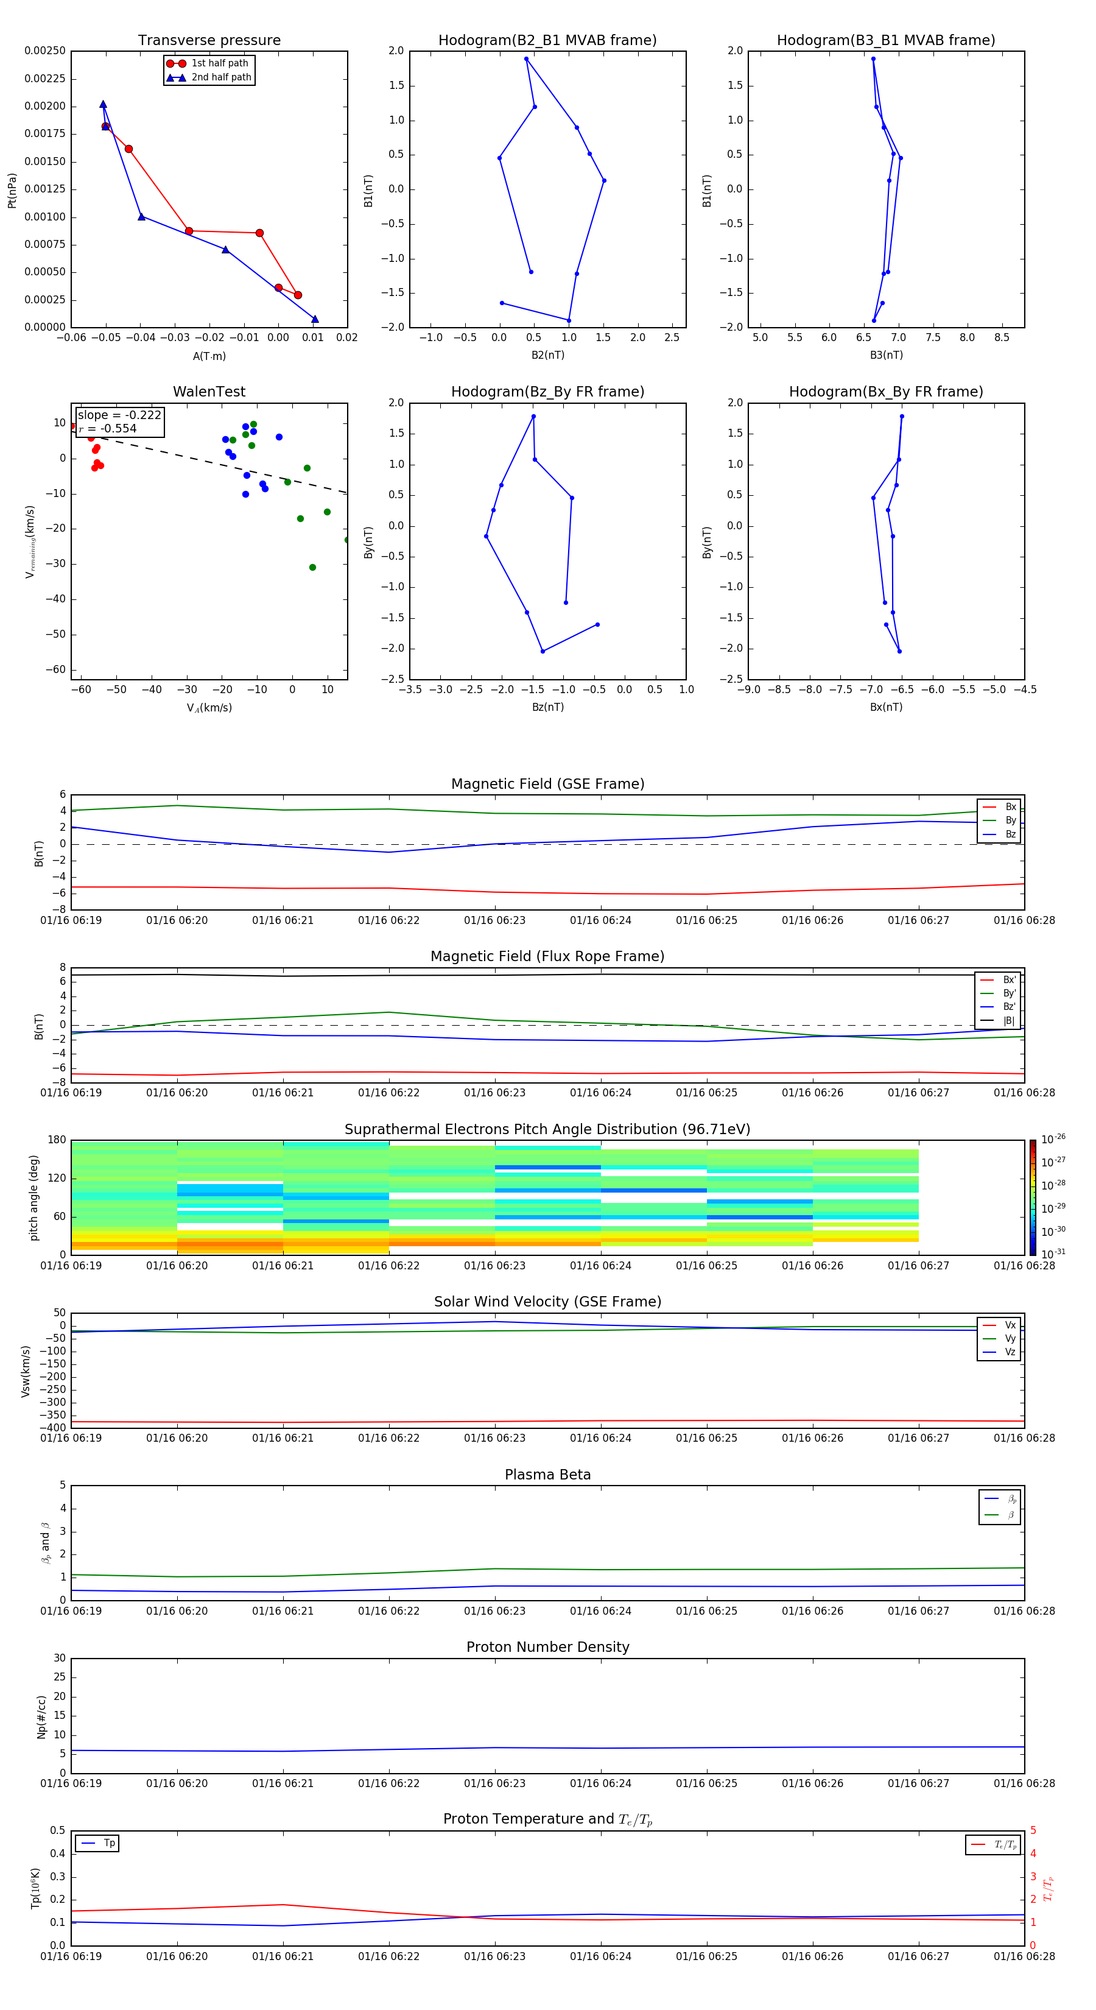
Task: Click 'Magnetic Field (Flux Rope Frame)' title
Action: (547, 957)
